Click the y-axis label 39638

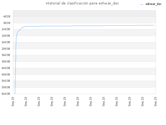[x=6, y=61]
